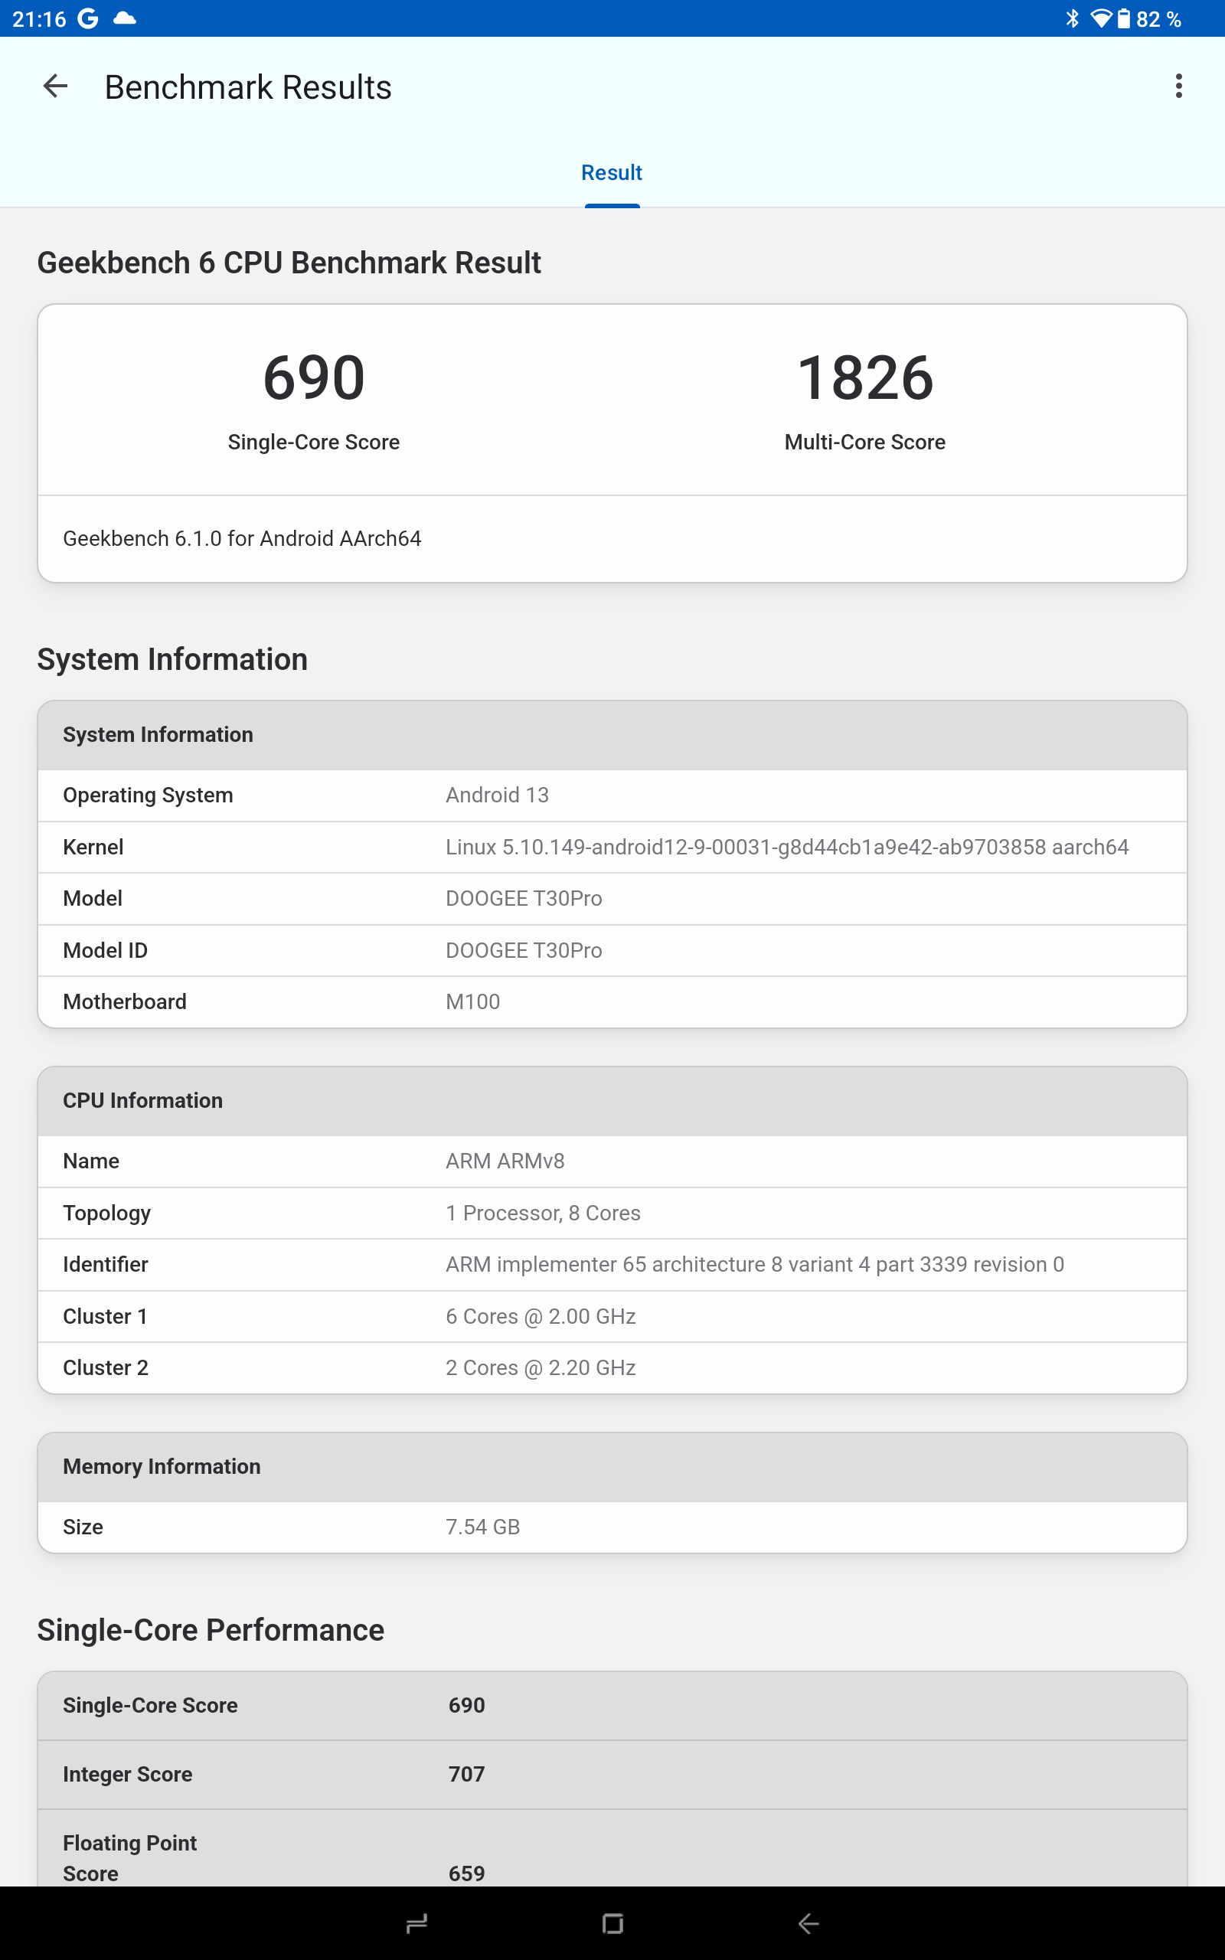The width and height of the screenshot is (1225, 1960).
Task: Tap the Integer Score row label
Action: click(128, 1774)
